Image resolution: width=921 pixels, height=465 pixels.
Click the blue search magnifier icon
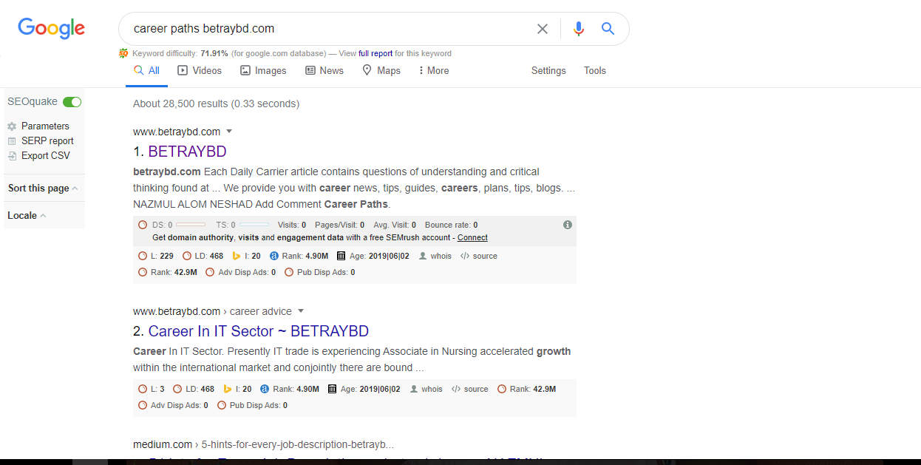608,29
